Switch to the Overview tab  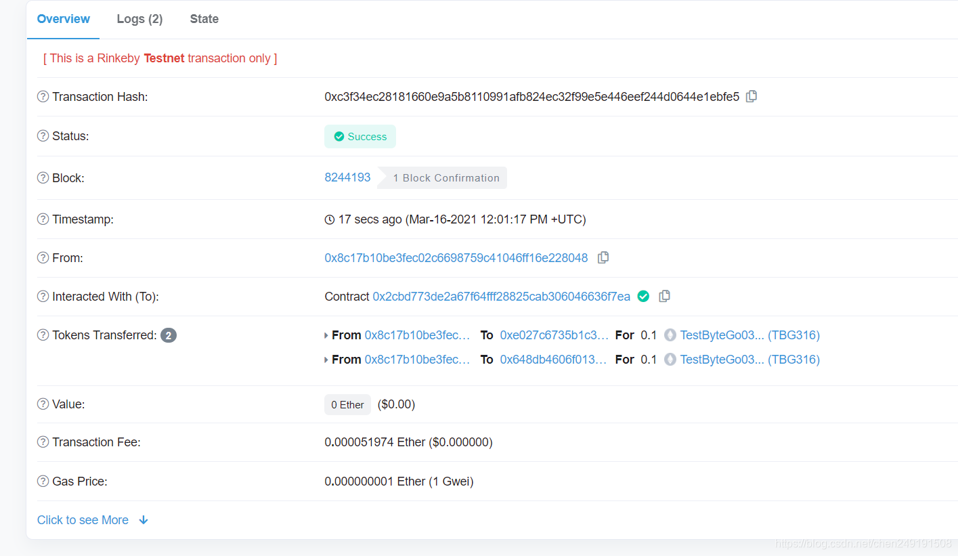pos(64,19)
